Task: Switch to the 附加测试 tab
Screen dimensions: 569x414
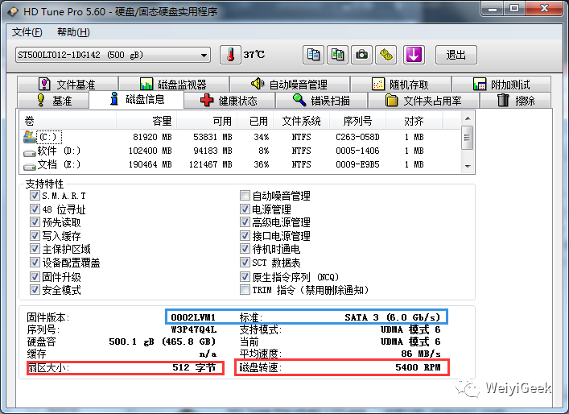Action: (x=501, y=85)
